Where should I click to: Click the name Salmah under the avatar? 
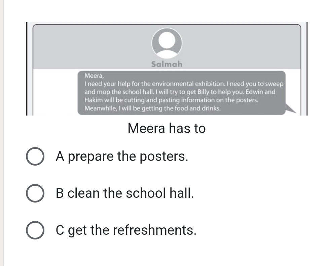[x=167, y=64]
